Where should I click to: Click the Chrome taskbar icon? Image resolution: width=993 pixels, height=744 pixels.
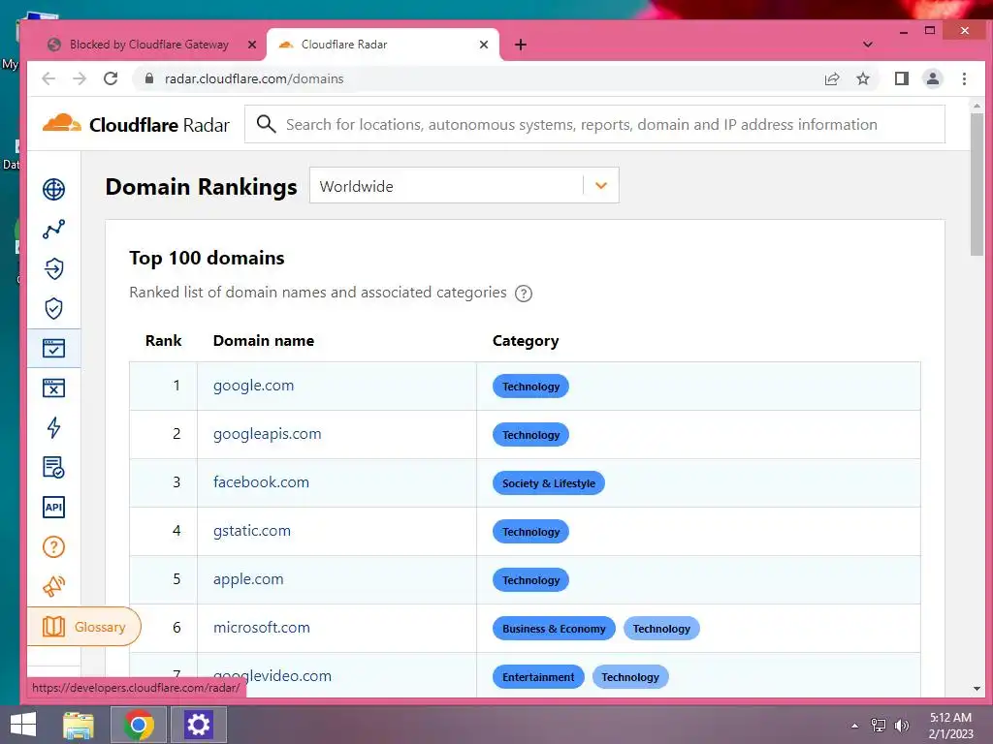(x=139, y=725)
